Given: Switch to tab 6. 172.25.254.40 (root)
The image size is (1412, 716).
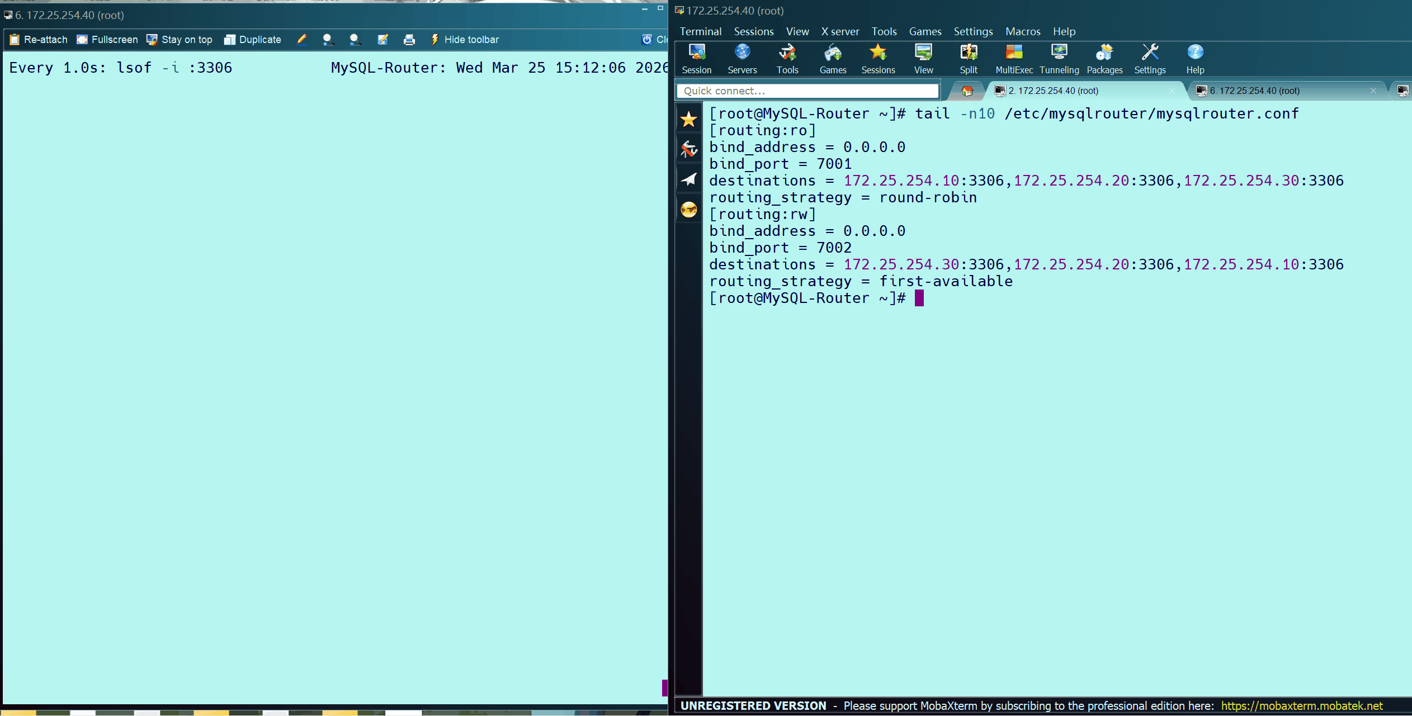Looking at the screenshot, I should [x=1254, y=91].
